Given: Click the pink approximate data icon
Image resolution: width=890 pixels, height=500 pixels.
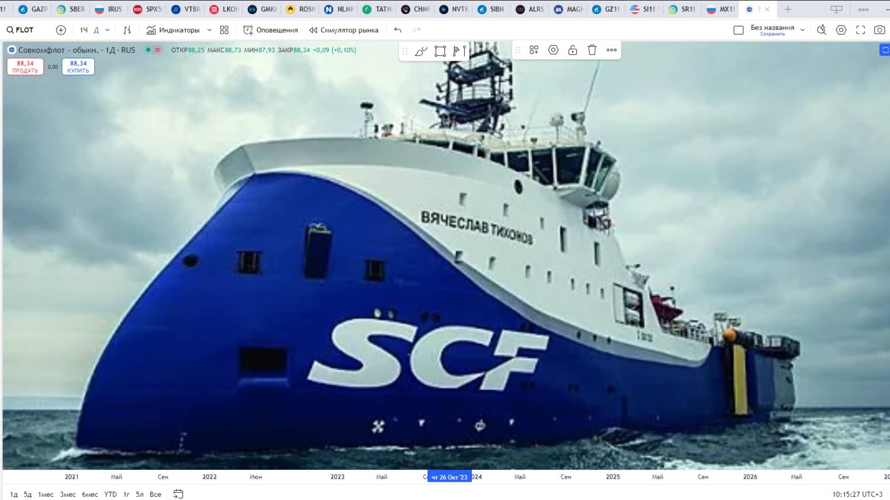Looking at the screenshot, I should click(x=158, y=50).
